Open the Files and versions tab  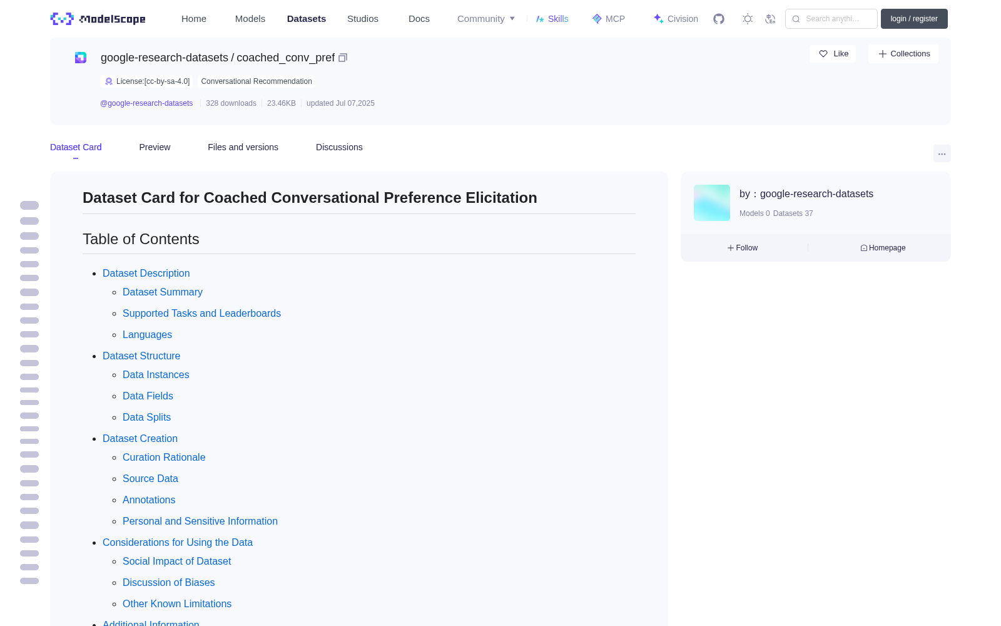pos(243,147)
